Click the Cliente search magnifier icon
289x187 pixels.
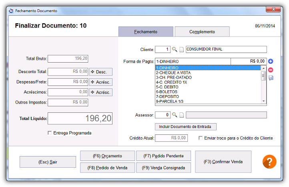pos(175,49)
